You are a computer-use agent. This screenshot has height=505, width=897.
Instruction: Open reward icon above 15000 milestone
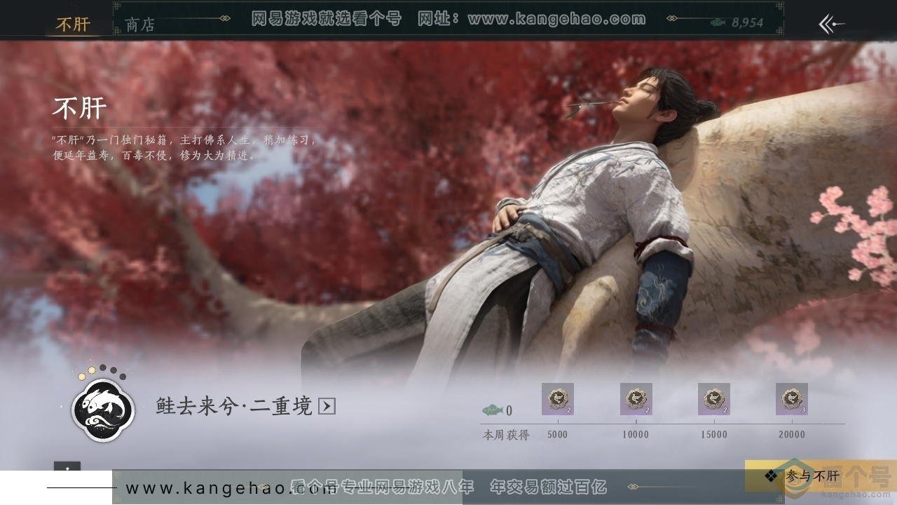point(714,399)
